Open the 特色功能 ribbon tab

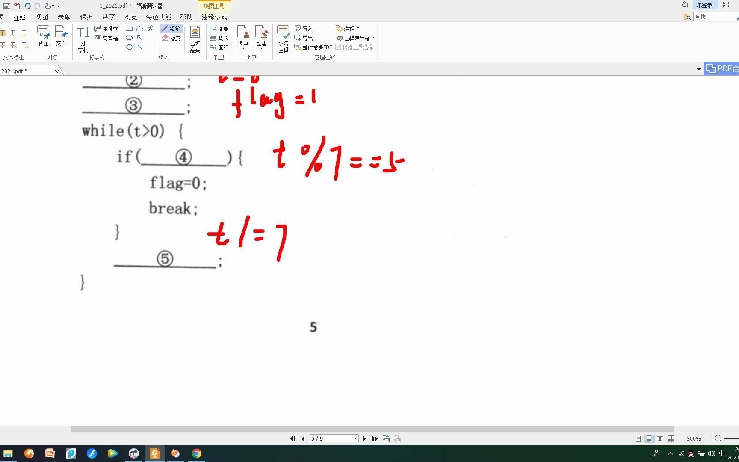pos(159,17)
